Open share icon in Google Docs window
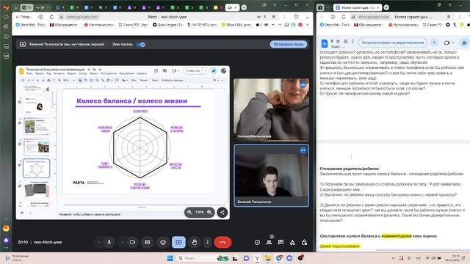The width and height of the screenshot is (470, 264). click(464, 43)
